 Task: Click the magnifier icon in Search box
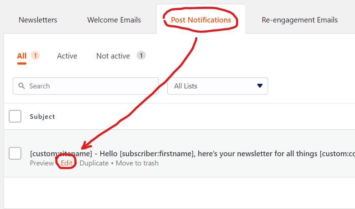coord(21,86)
